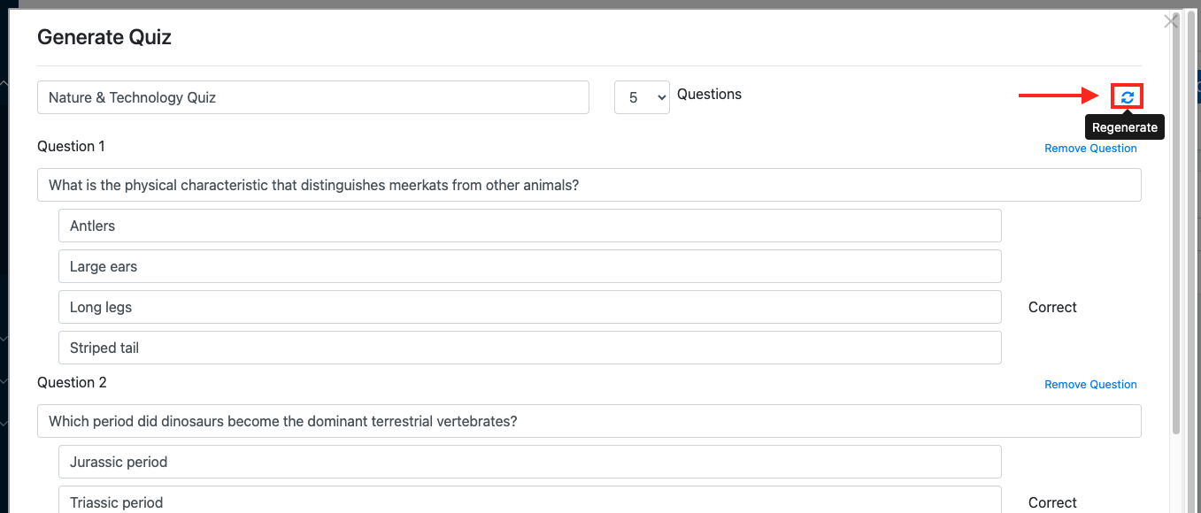Close the Generate Quiz dialog

(1171, 22)
